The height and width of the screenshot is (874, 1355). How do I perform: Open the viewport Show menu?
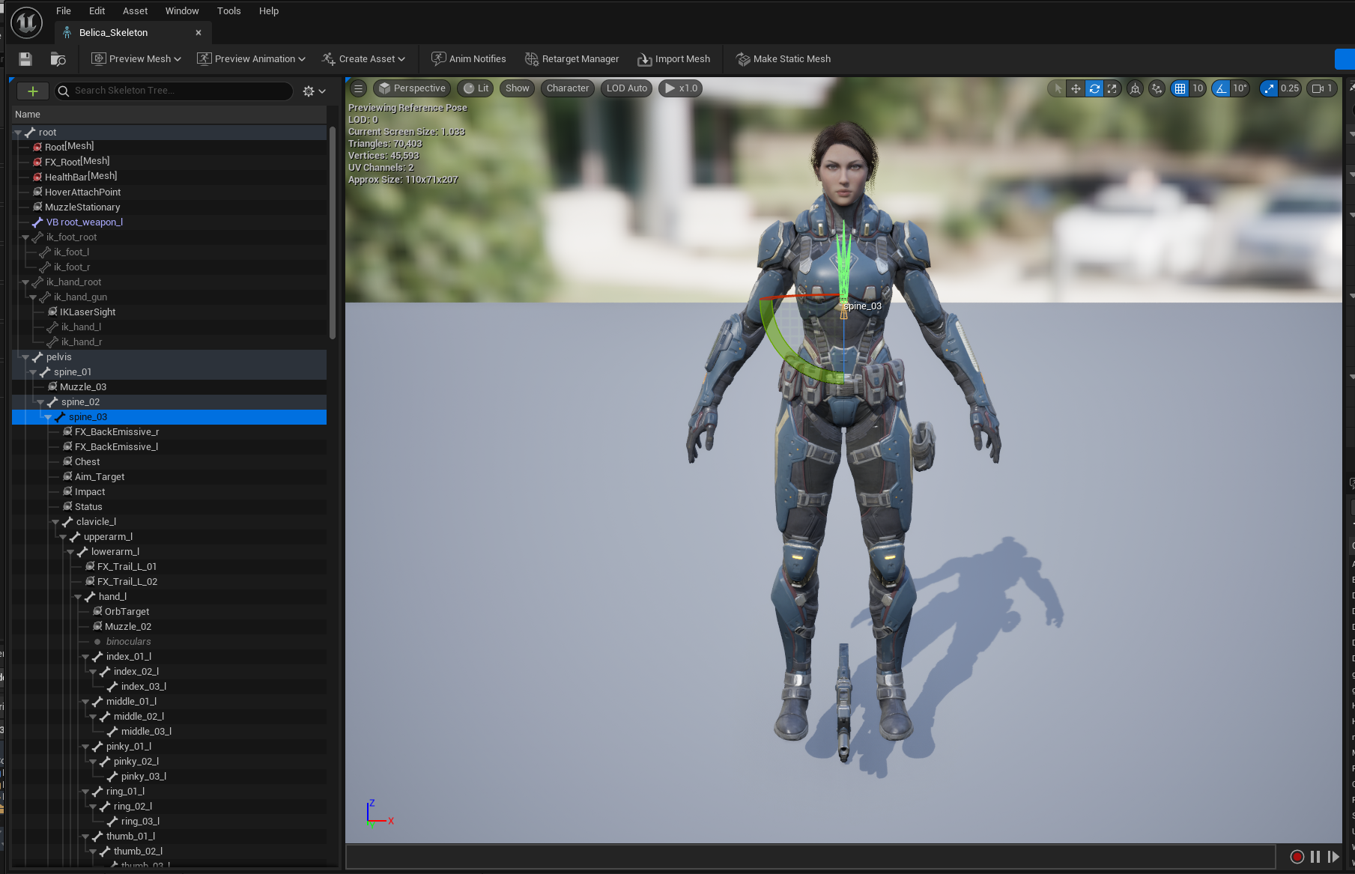(517, 88)
